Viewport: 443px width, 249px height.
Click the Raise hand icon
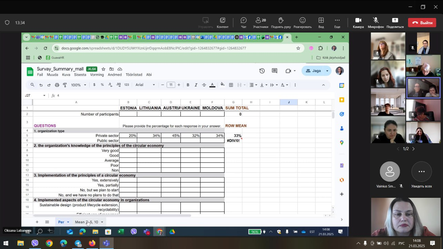(281, 21)
